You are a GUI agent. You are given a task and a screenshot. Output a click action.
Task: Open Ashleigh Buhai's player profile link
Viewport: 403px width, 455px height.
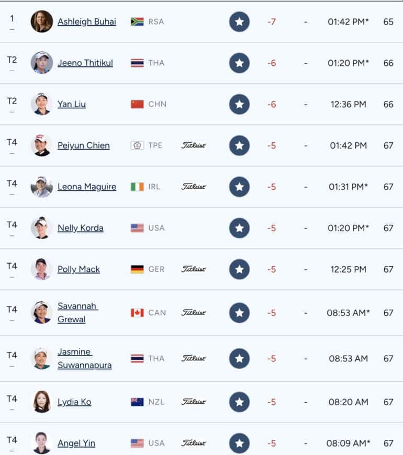tap(87, 22)
